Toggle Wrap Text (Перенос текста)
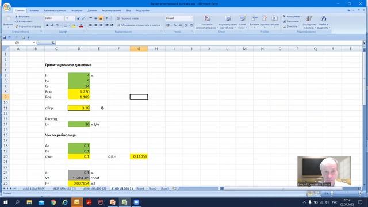Image resolution: width=368 pixels, height=207 pixels. (x=128, y=18)
